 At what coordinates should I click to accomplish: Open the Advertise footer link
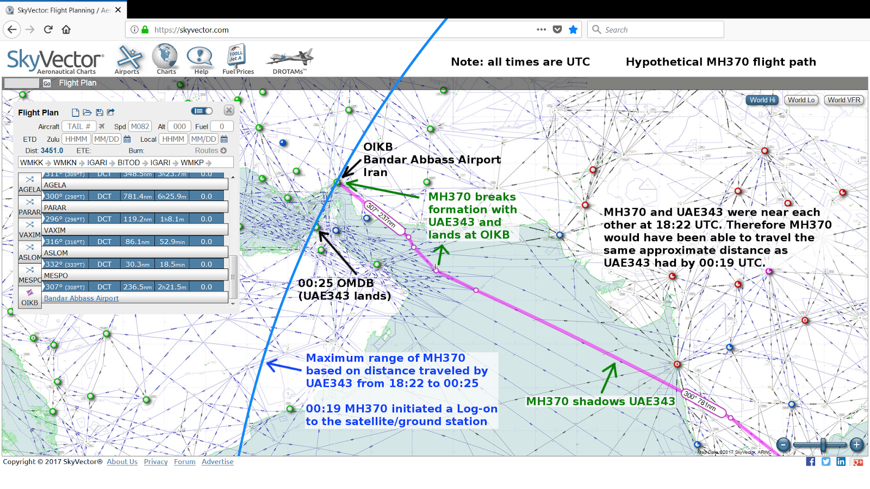tap(217, 462)
